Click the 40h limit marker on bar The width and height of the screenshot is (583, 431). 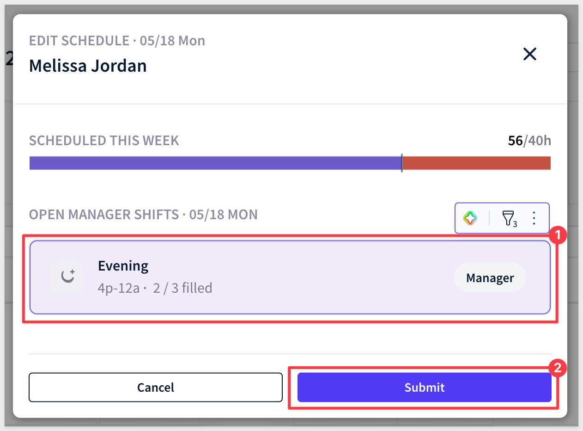[401, 163]
